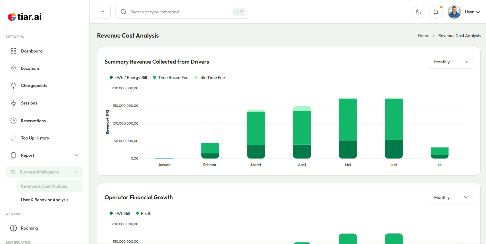Toggle the Profit legend series
The width and height of the screenshot is (486, 244).
tap(144, 213)
